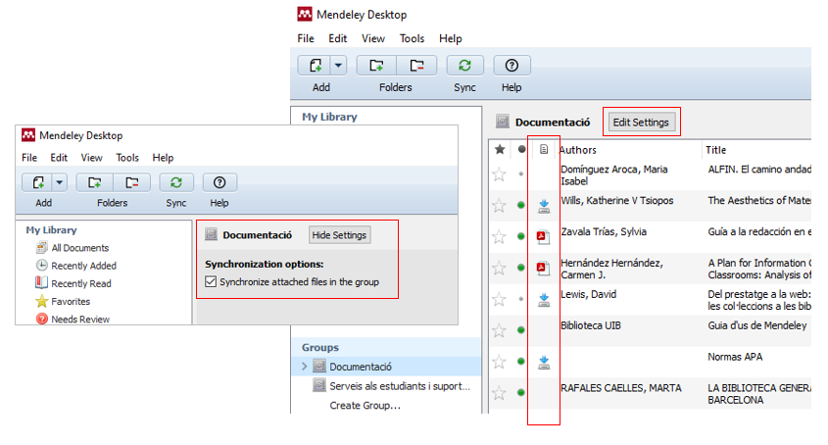The width and height of the screenshot is (828, 445).
Task: Click Remove folder icon in back window
Action: (416, 66)
